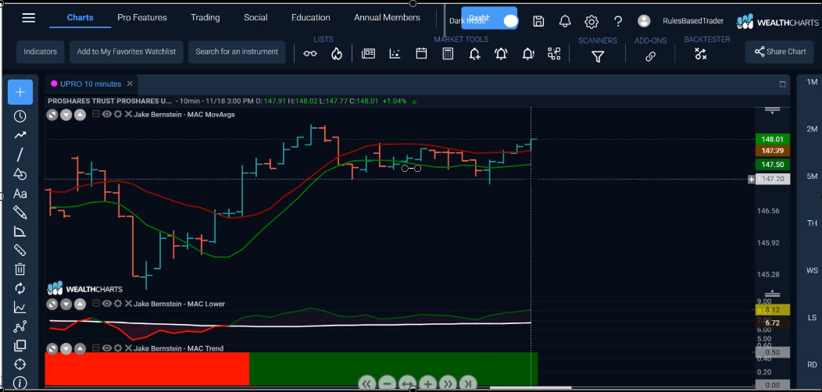822x392 pixels.
Task: Open the RulesBasedTrader user profile avatar
Action: coord(644,21)
